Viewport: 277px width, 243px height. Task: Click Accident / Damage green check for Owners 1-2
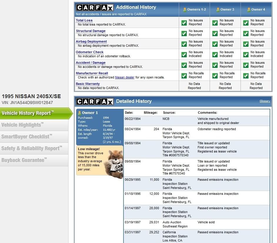pos(184,65)
